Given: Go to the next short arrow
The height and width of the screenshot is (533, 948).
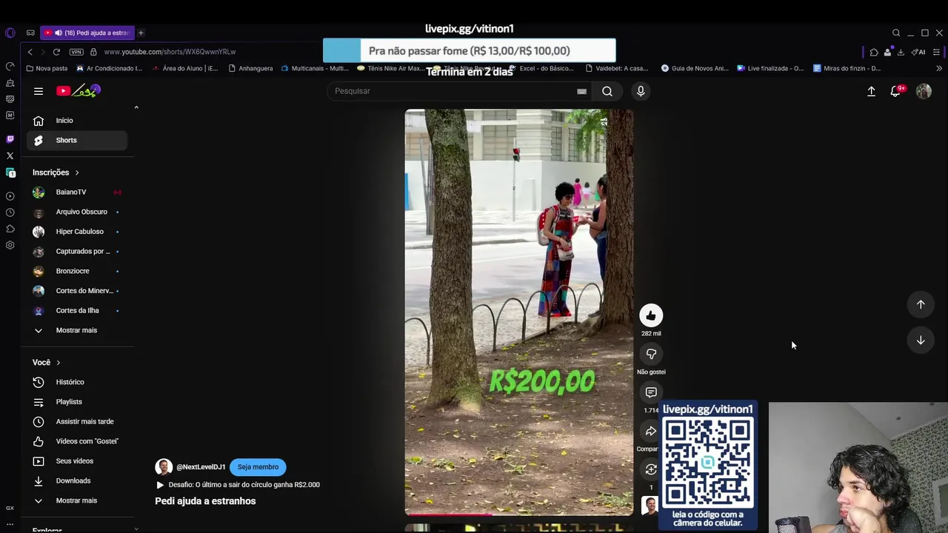Looking at the screenshot, I should (921, 341).
